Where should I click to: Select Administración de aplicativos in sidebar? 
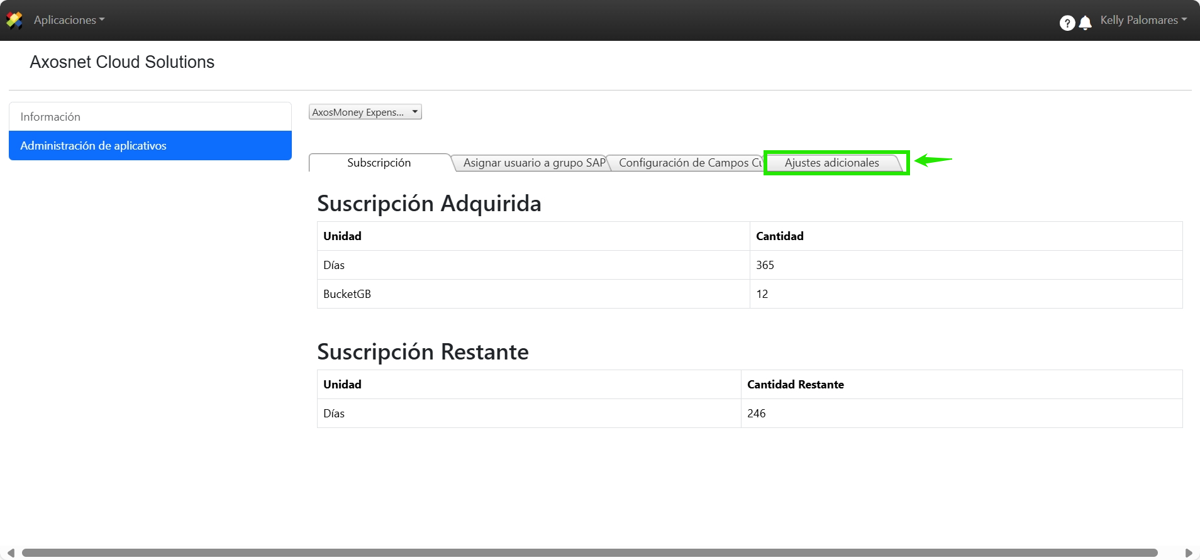tap(150, 146)
